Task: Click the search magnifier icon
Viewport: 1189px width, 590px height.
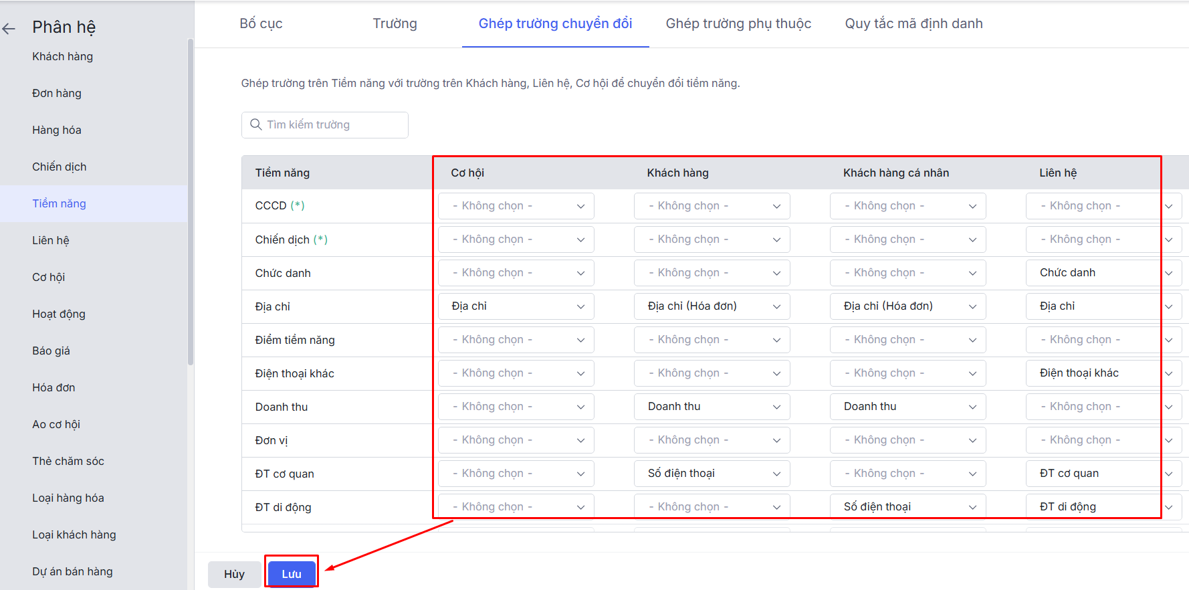Action: coord(255,124)
